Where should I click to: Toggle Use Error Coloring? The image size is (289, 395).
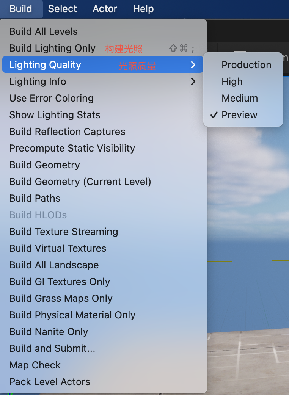pyautogui.click(x=103, y=98)
